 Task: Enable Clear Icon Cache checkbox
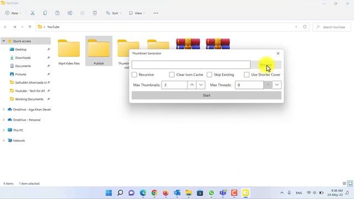(172, 75)
